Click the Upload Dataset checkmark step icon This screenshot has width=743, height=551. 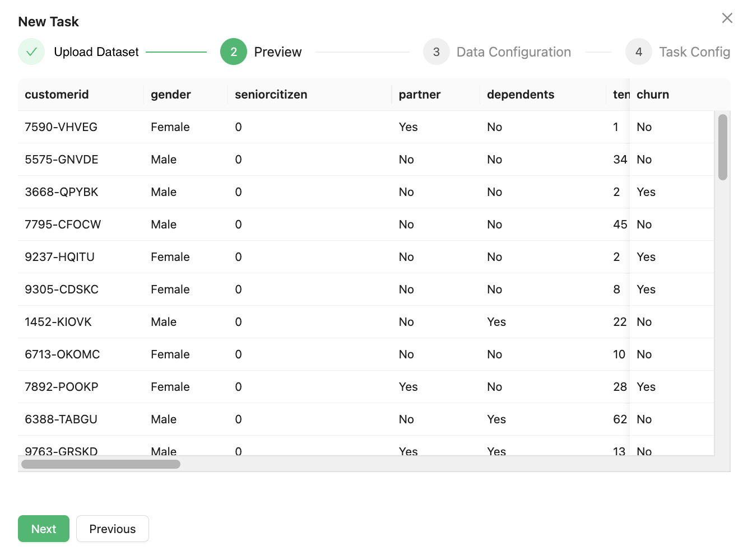(x=31, y=52)
